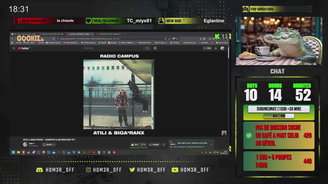Open a new browser tab with plus
This screenshot has height=184, width=328.
(x=125, y=34)
